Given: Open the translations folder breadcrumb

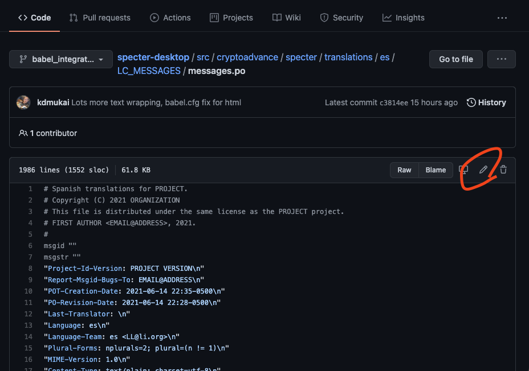Looking at the screenshot, I should pyautogui.click(x=348, y=57).
